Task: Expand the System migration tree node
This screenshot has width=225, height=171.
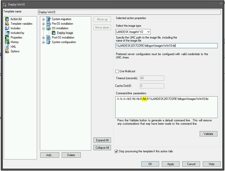Action: tap(43, 19)
